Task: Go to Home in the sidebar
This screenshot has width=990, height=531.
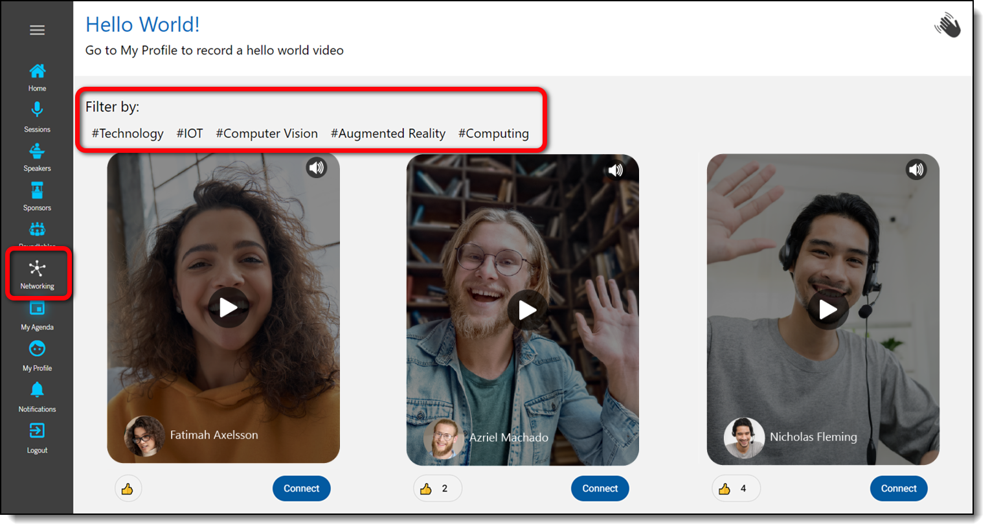Action: pos(37,71)
